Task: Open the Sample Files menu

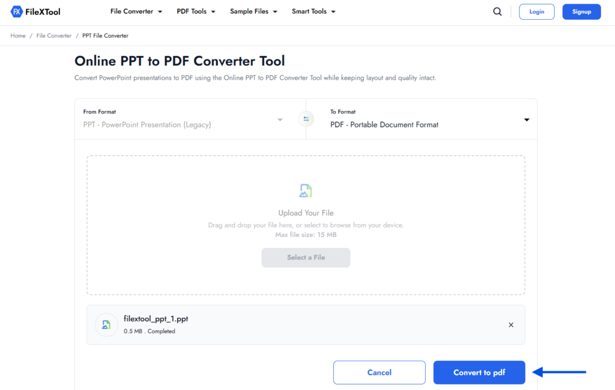Action: coord(253,11)
